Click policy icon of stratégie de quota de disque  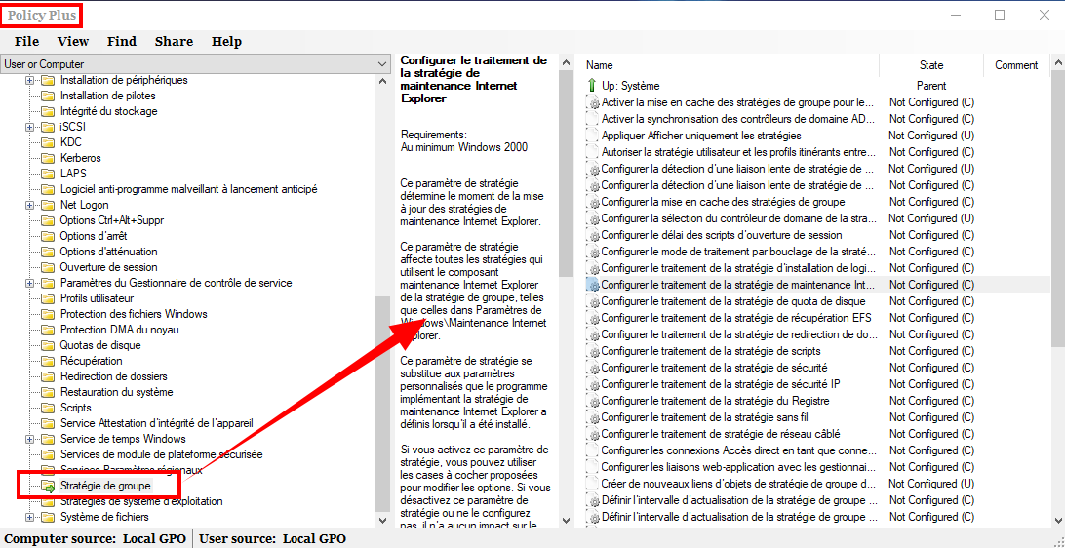[593, 301]
